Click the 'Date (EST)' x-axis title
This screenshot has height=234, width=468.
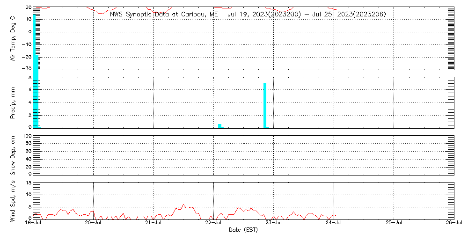(243, 229)
